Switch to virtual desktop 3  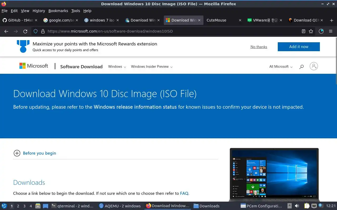[24, 206]
